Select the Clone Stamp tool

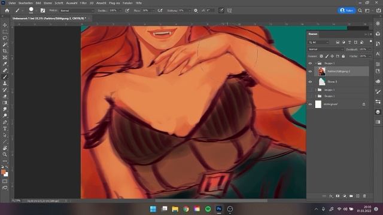[5, 84]
